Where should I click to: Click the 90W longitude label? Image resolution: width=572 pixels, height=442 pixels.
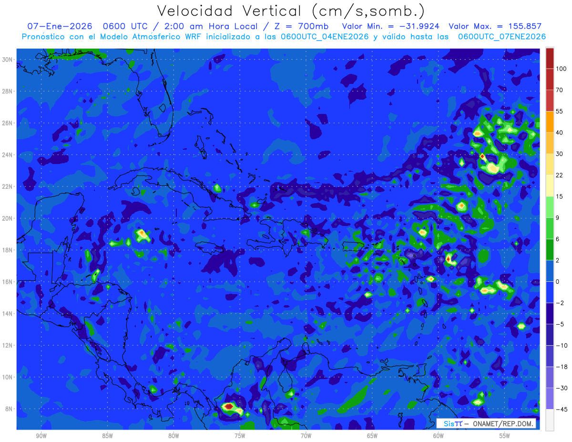(x=41, y=436)
